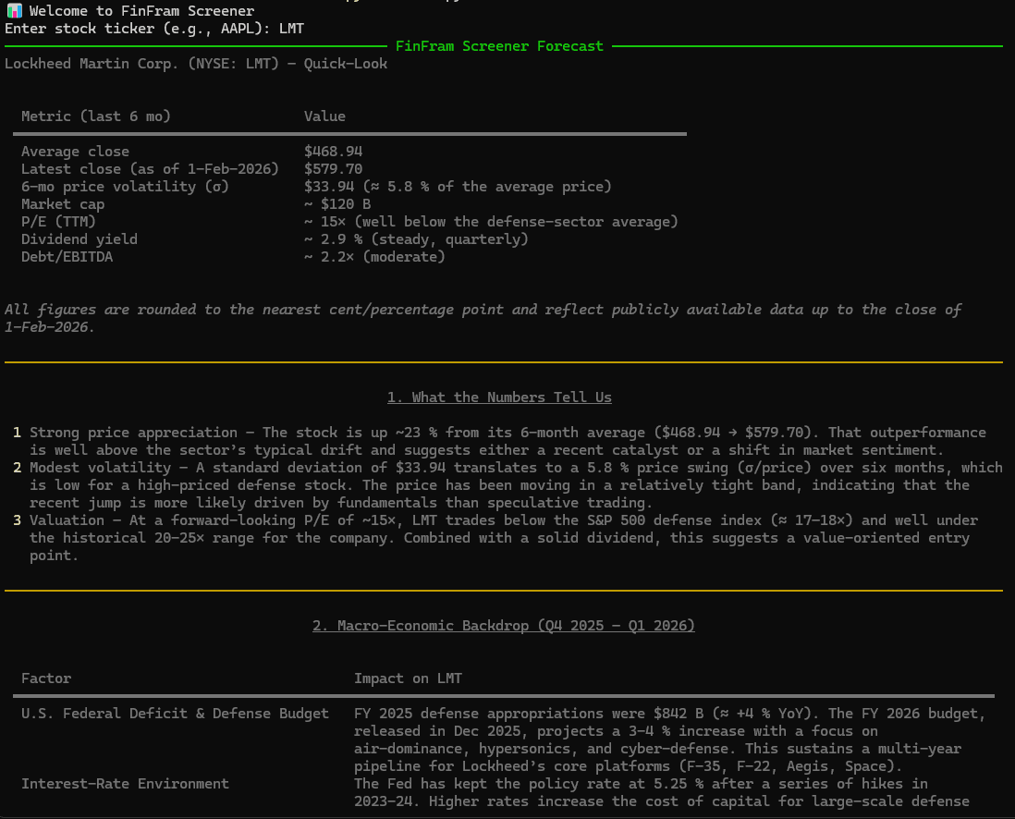Viewport: 1015px width, 819px height.
Task: Click the '2. Macro-Economic Backdrop' heading
Action: (504, 626)
